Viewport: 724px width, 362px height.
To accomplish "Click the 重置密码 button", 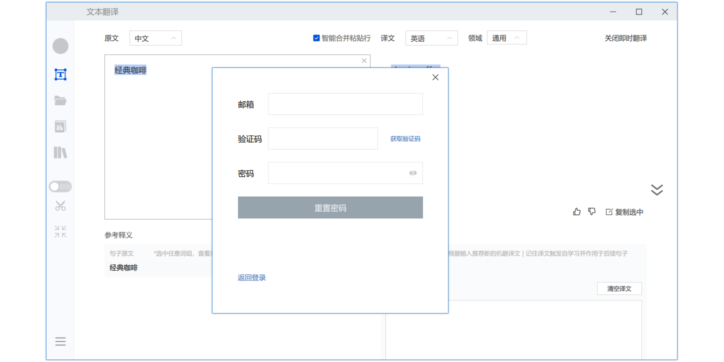I will coord(330,207).
